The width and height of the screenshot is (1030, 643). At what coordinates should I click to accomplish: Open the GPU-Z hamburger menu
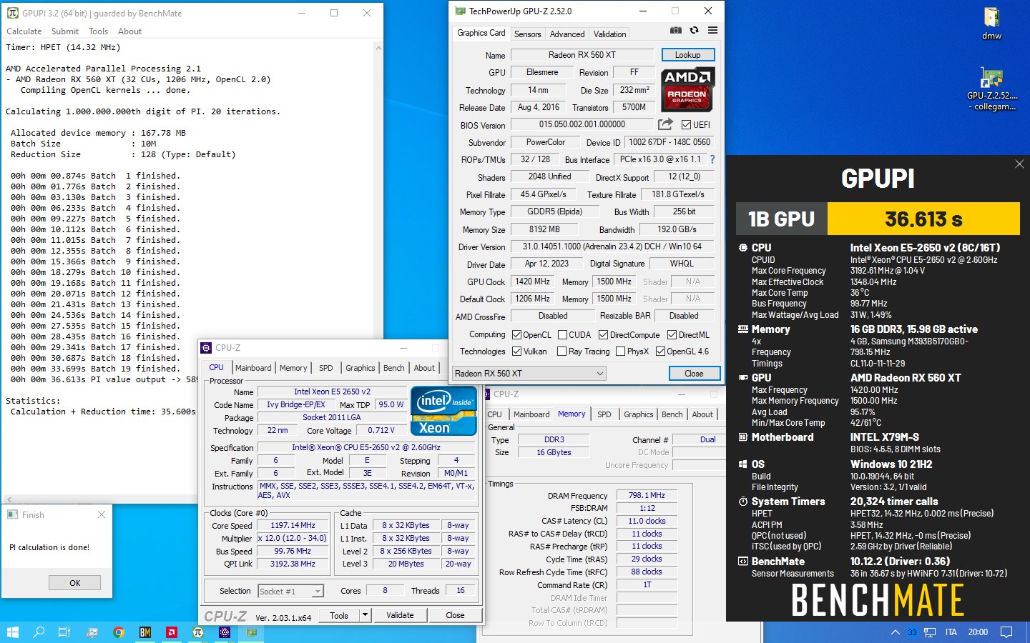click(712, 31)
